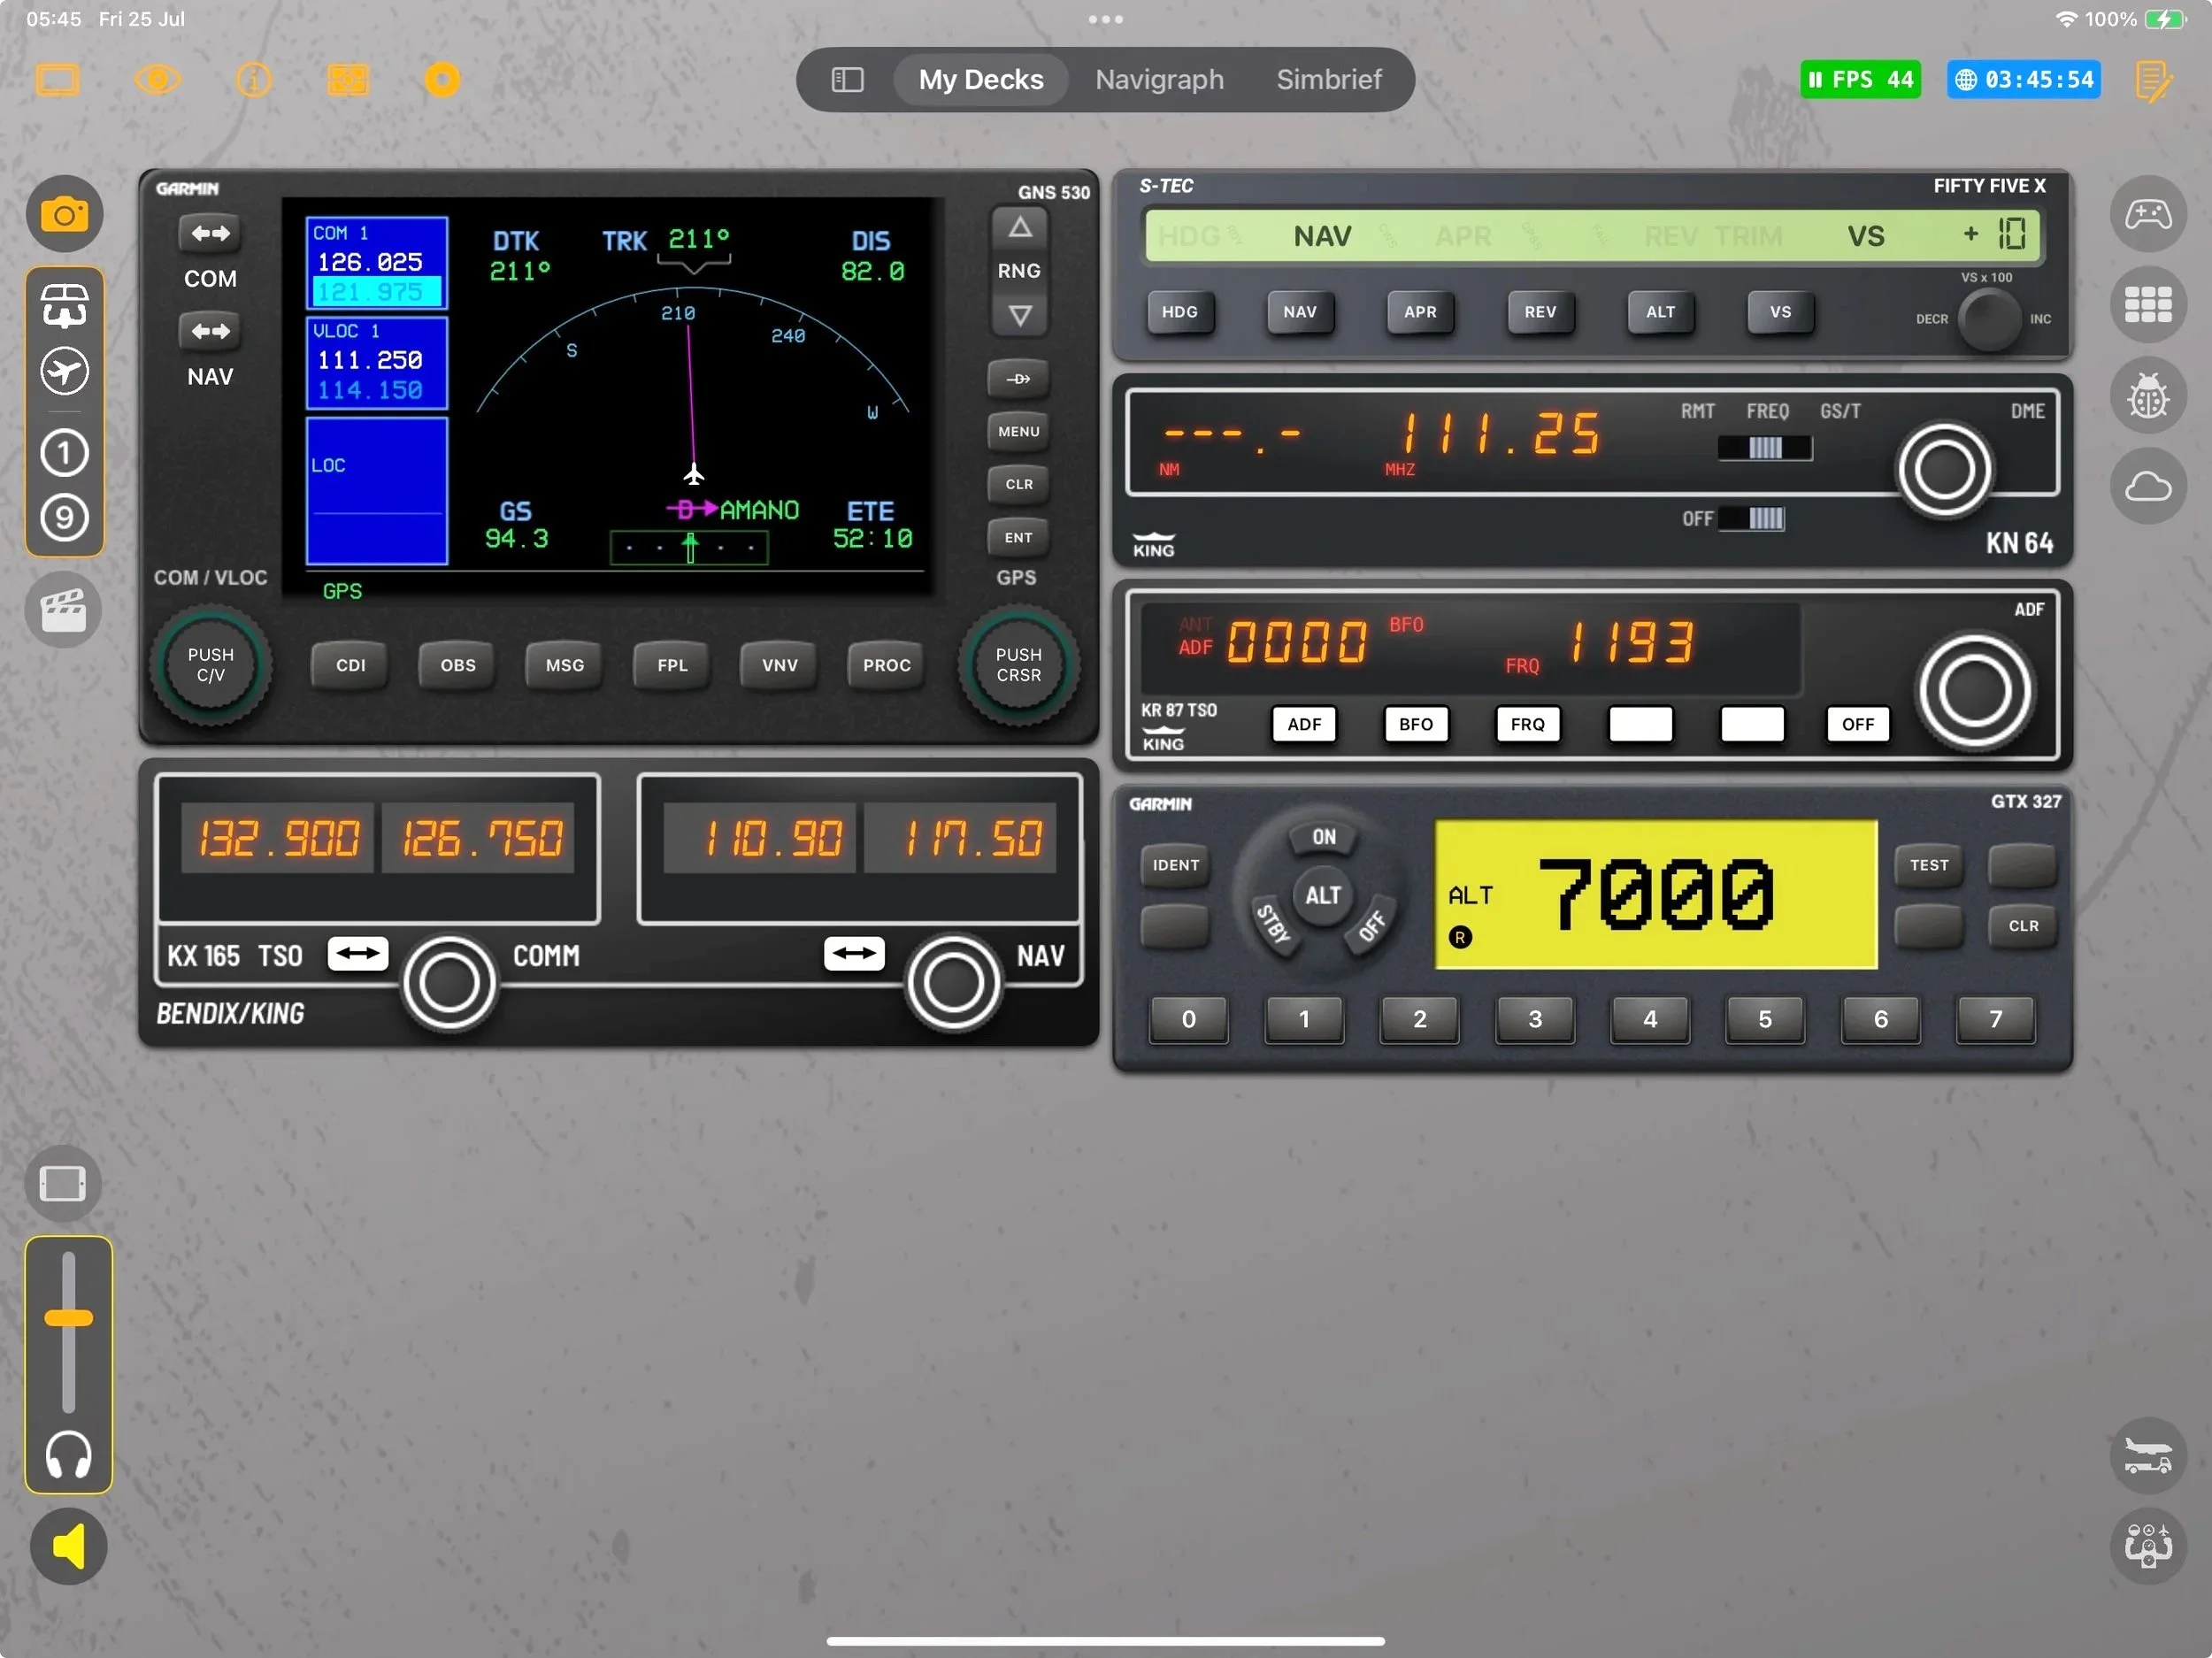Tap the orange info icon
This screenshot has height=1658, width=2212.
(x=253, y=80)
